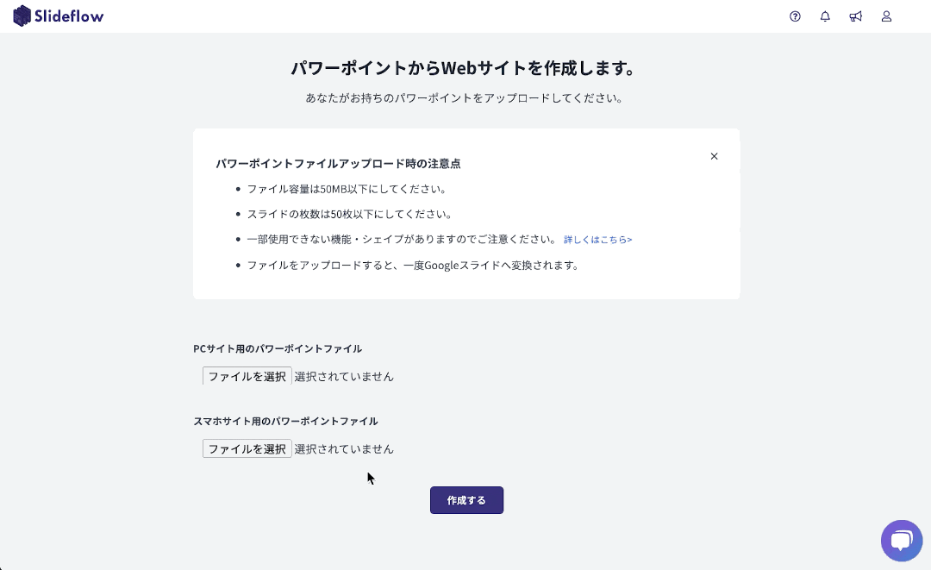Click the パワーポイントファイルアップロード時の注意点 title

coord(338,163)
